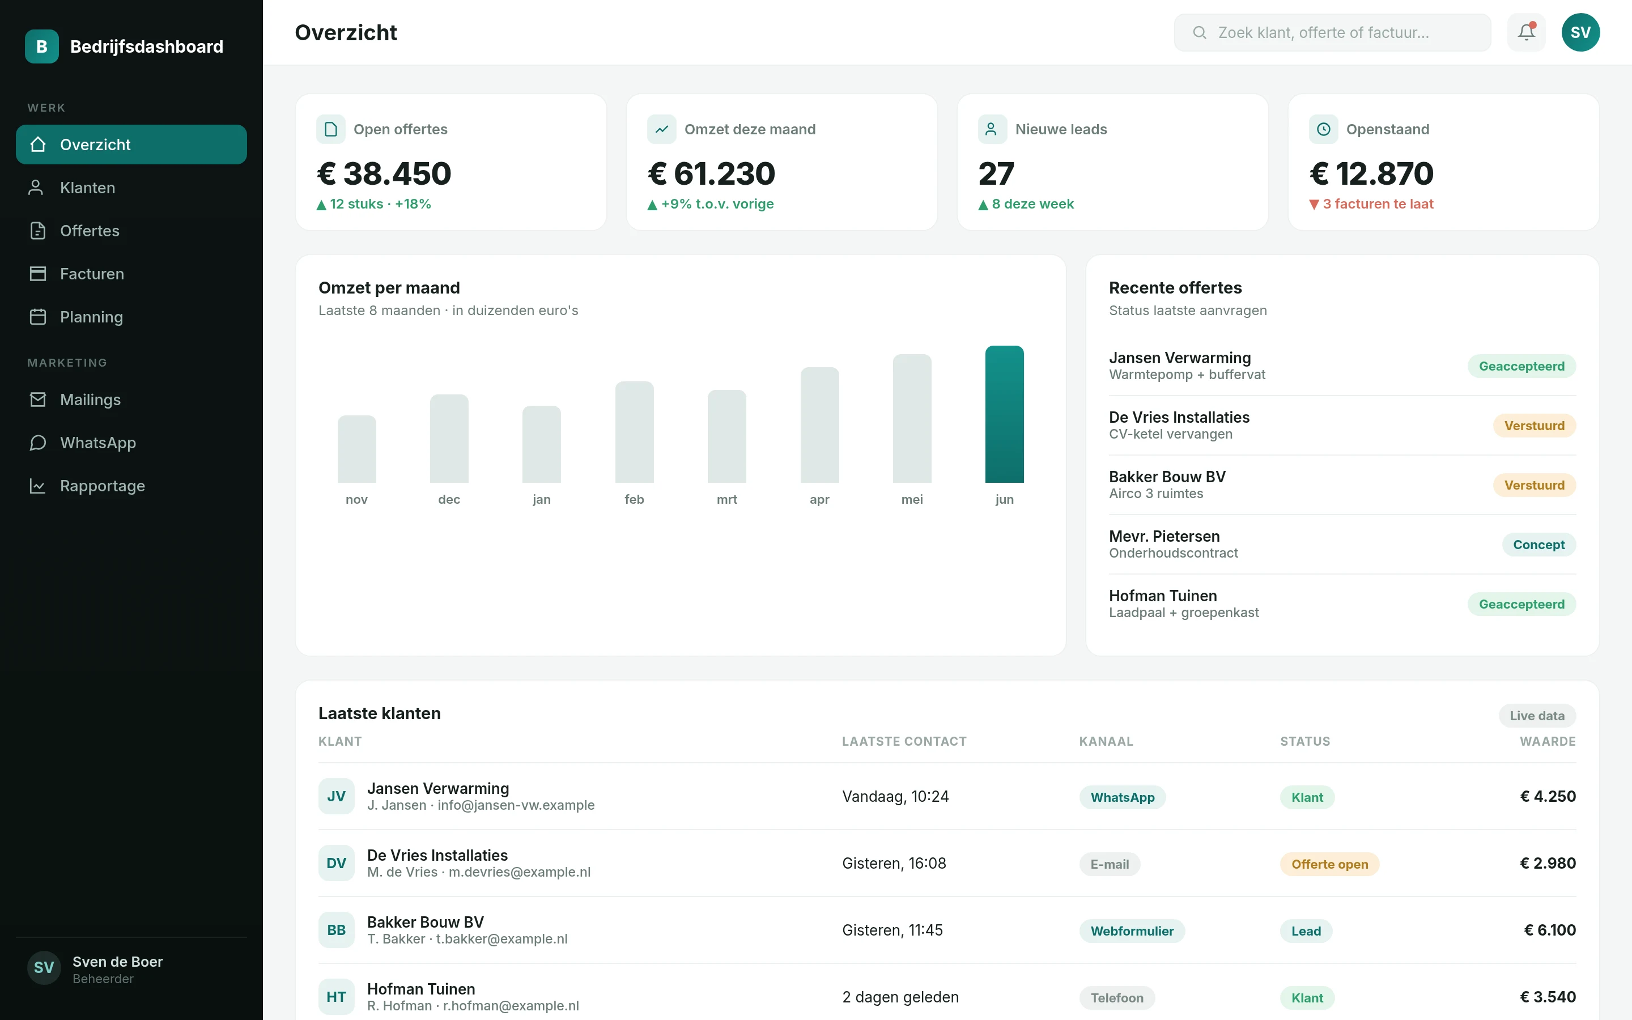Click the Offerte open status tag

coord(1329,864)
